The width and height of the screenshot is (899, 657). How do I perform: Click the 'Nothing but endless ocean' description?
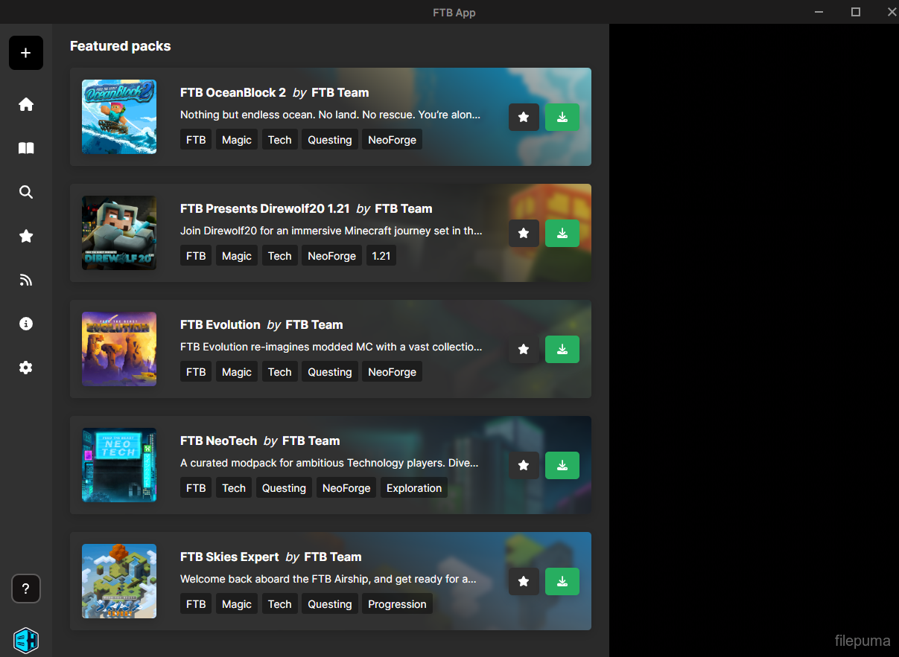point(330,115)
